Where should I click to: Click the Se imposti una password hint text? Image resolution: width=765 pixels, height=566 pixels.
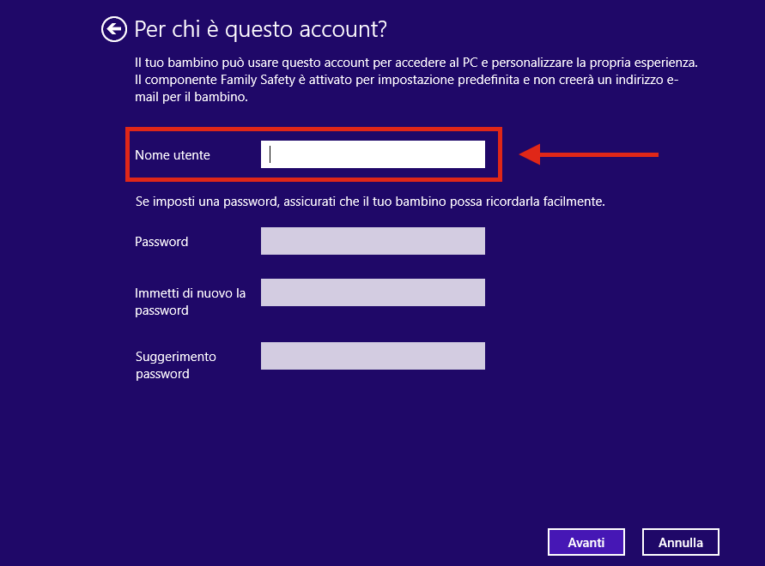tap(370, 202)
